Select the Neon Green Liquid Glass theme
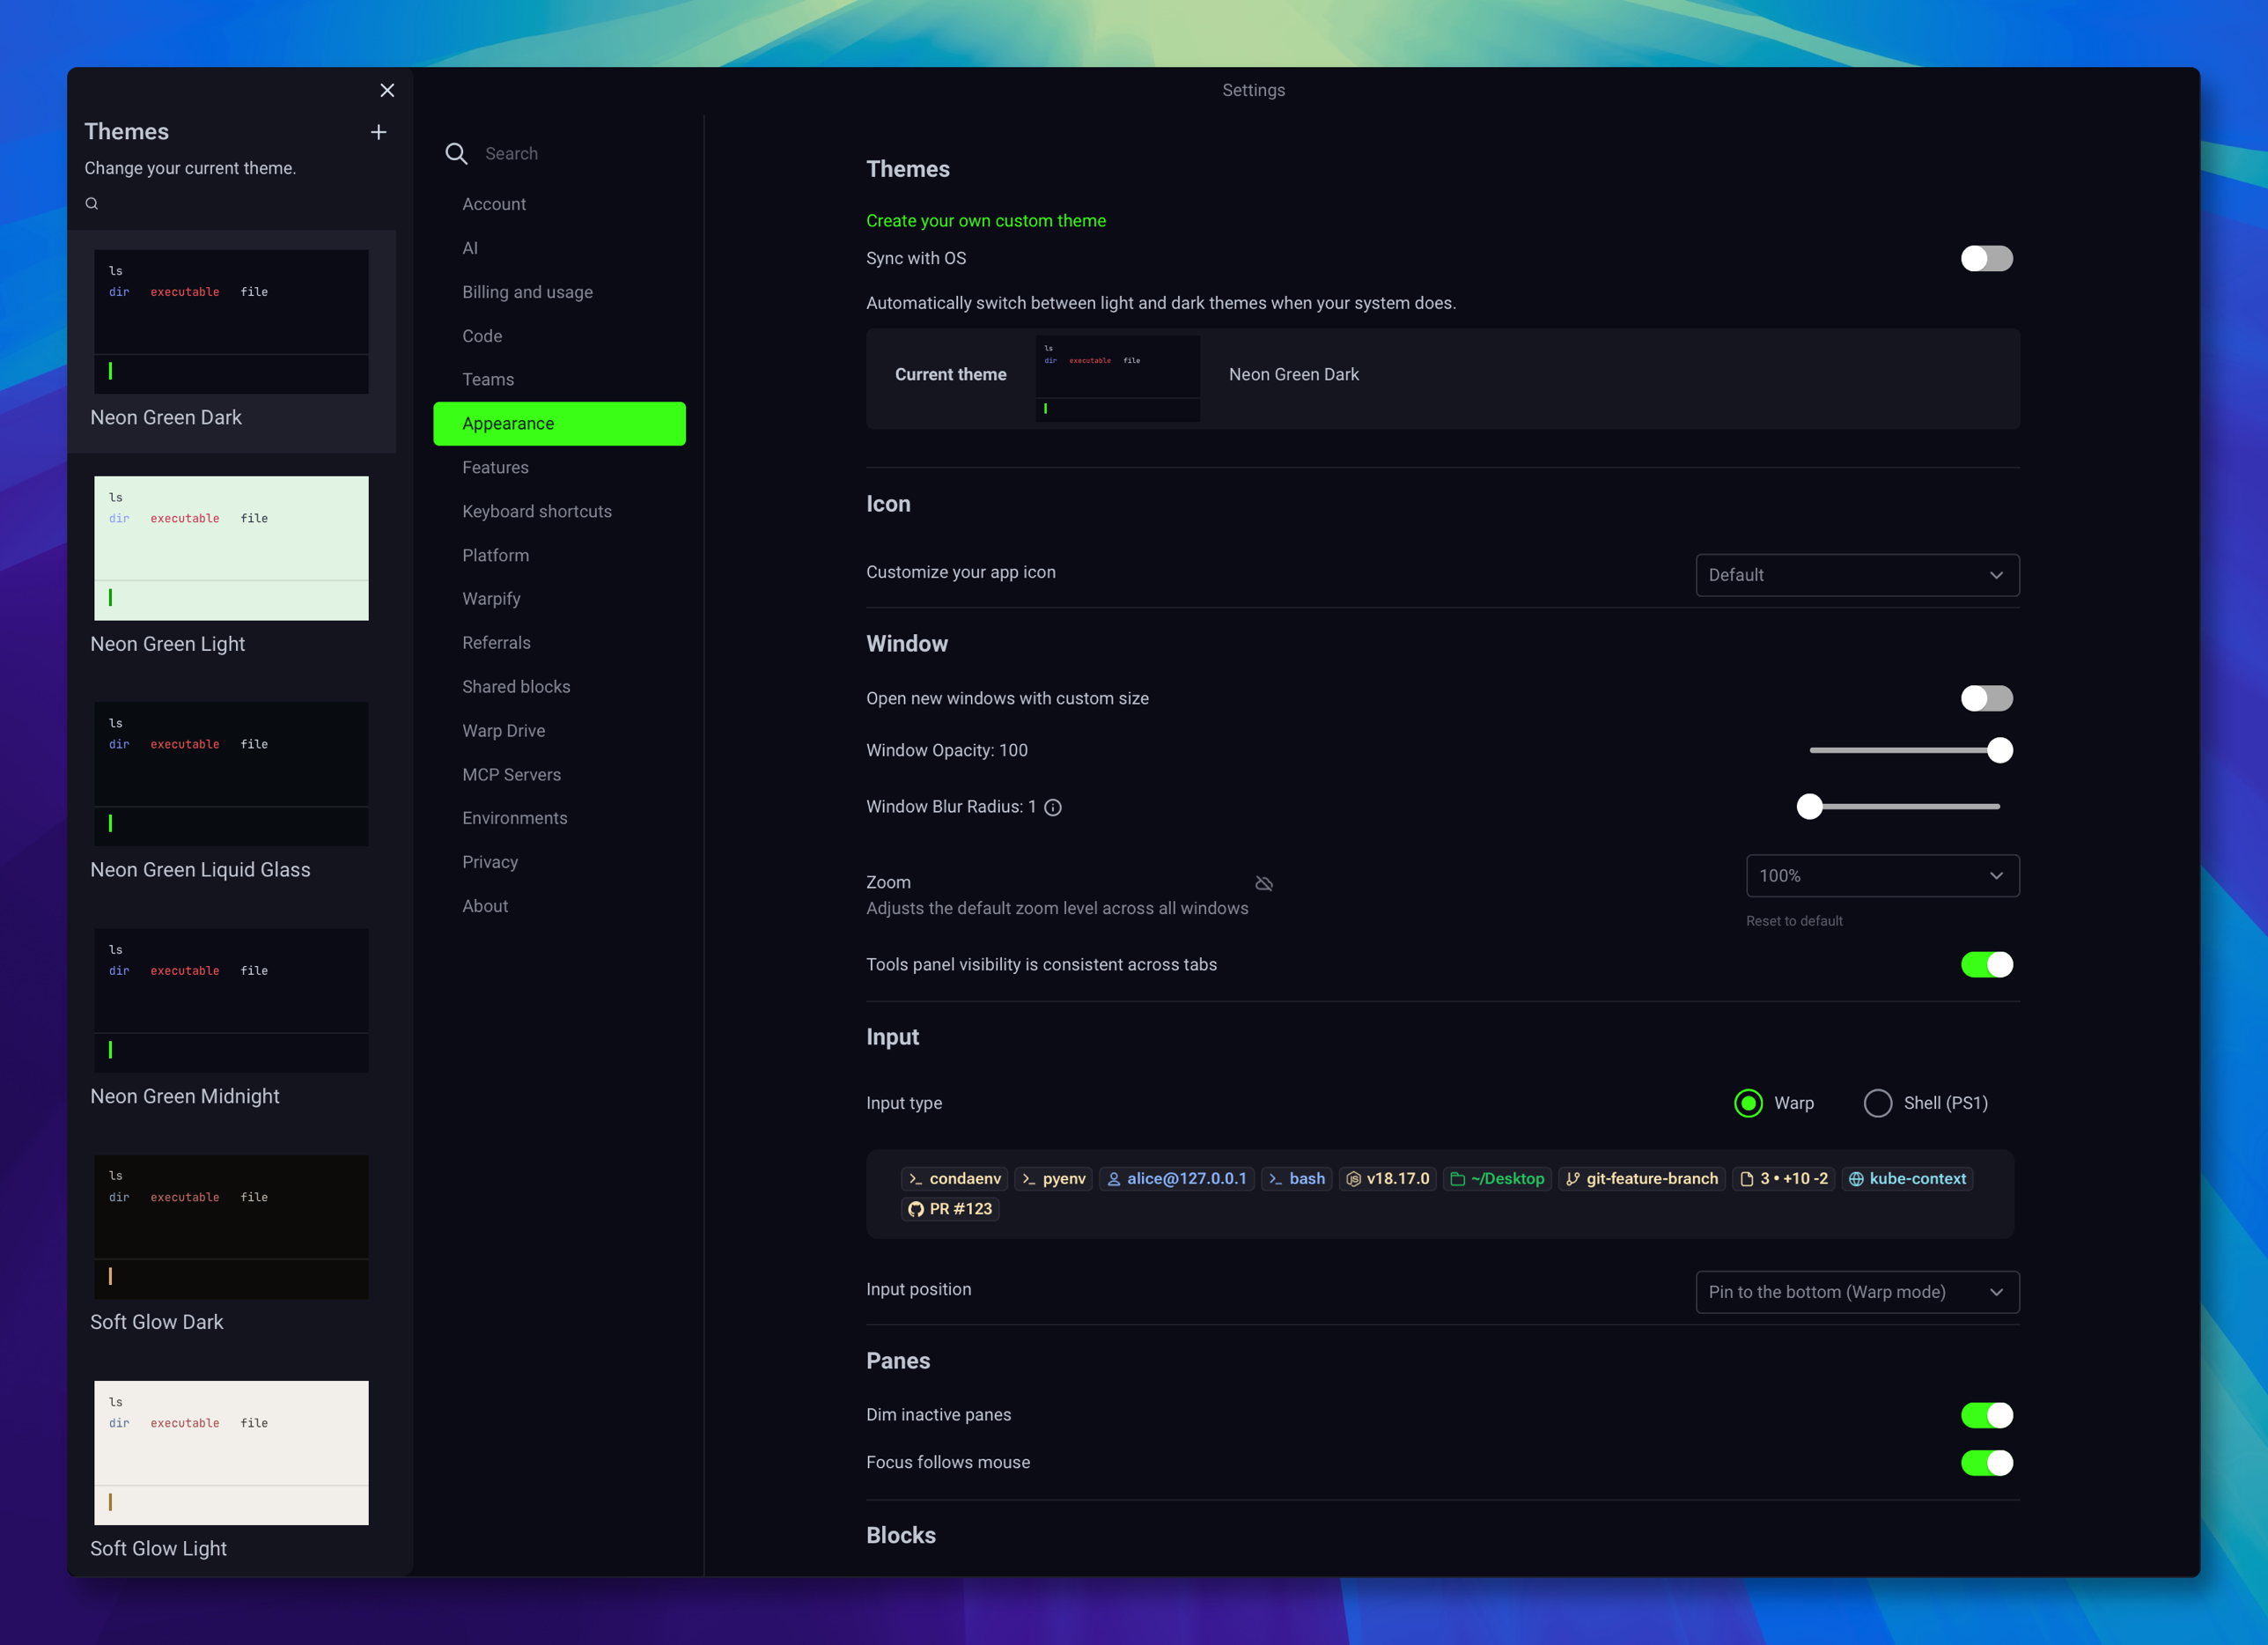Screen dimensions: 2268x1645 tap(231, 774)
